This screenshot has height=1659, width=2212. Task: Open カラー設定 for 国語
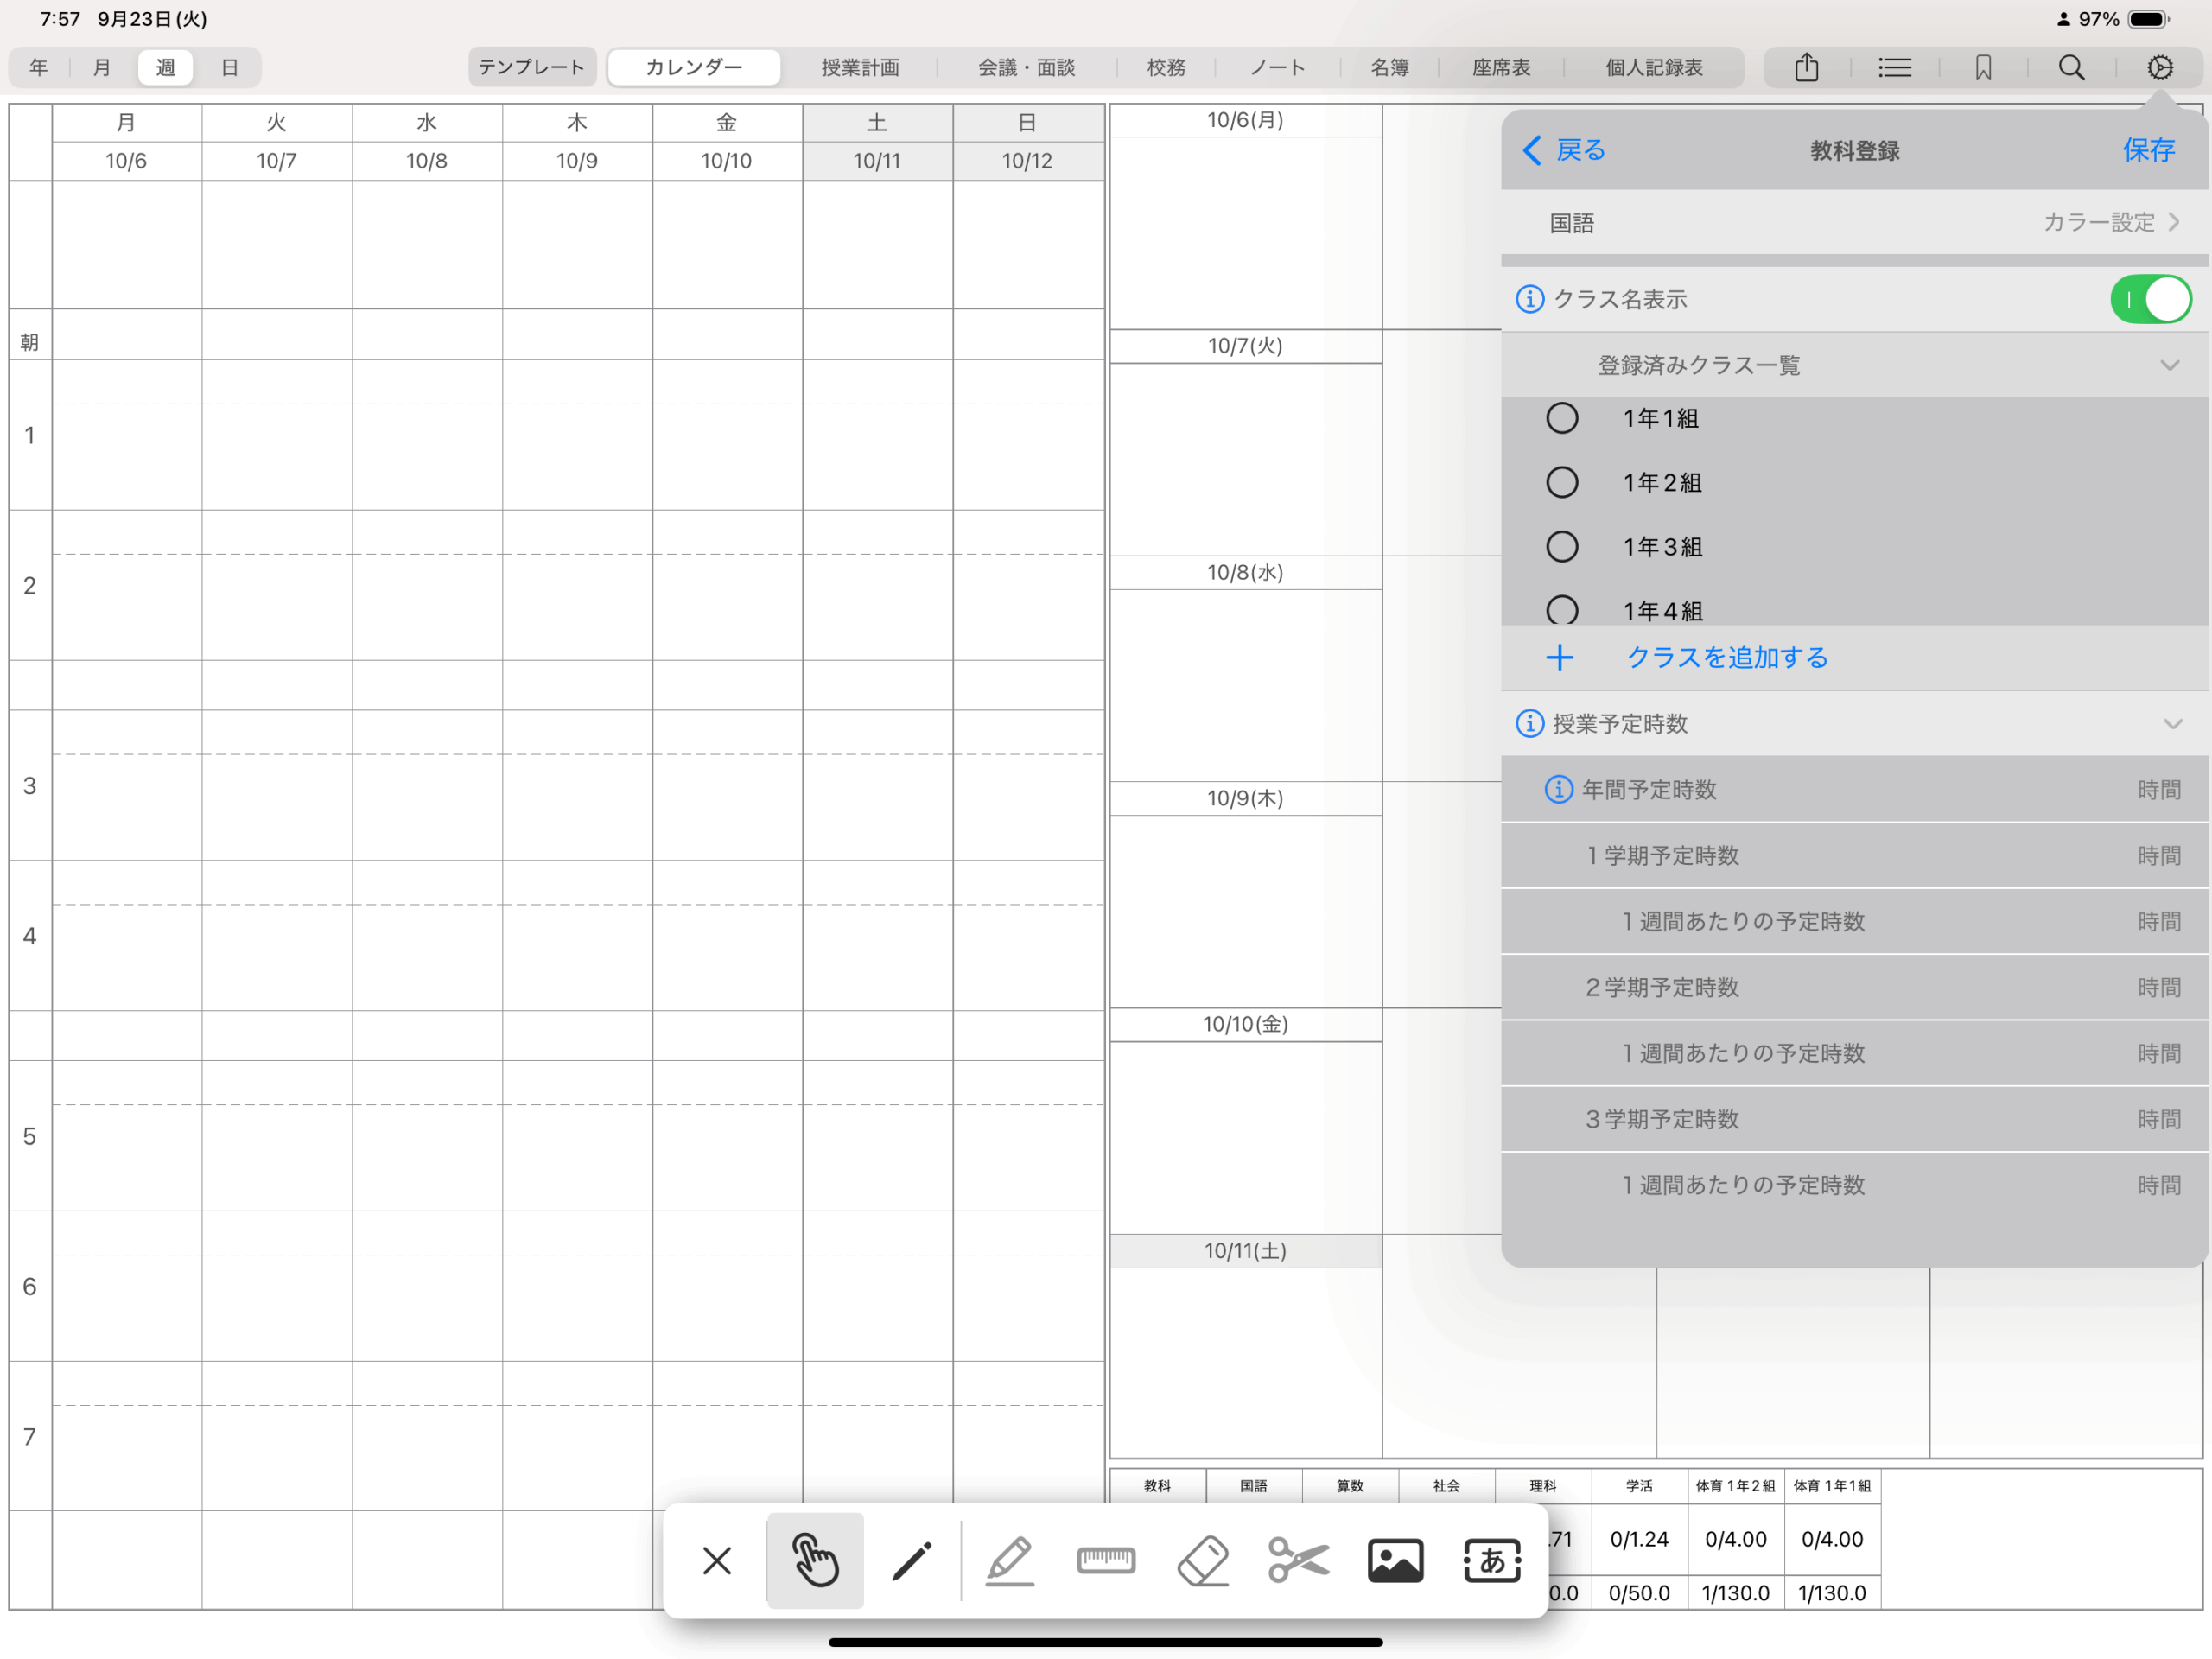2110,222
